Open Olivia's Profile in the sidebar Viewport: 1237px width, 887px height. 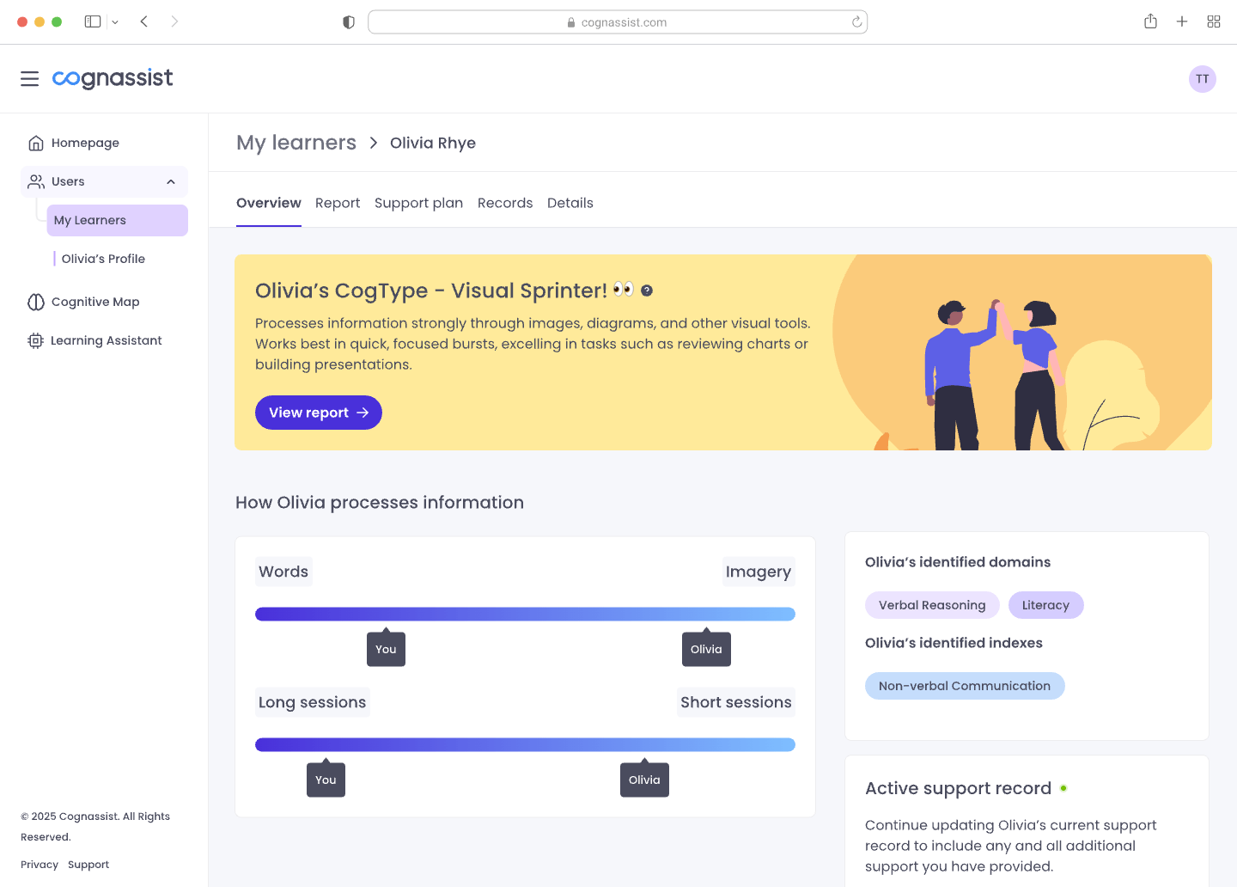103,259
